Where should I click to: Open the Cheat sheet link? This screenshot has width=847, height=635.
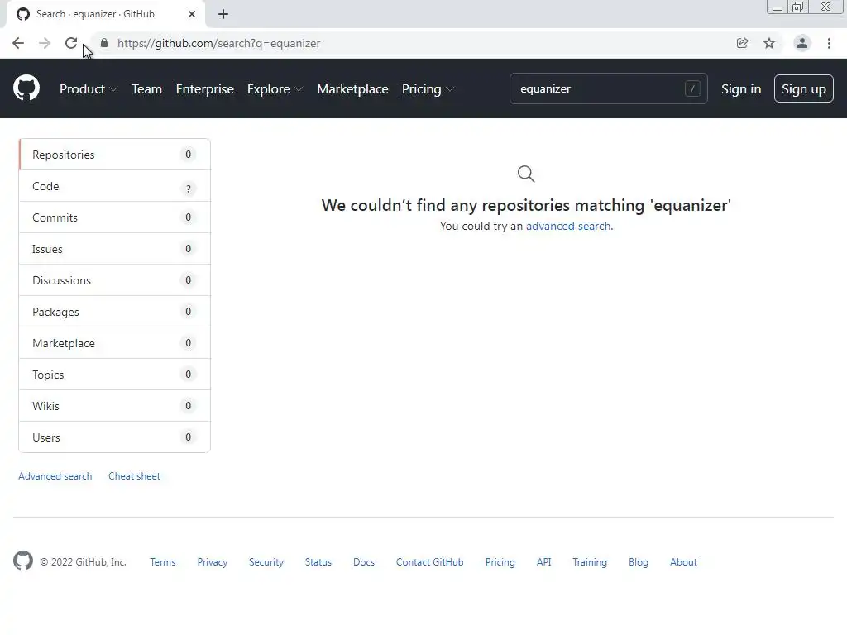pos(134,476)
